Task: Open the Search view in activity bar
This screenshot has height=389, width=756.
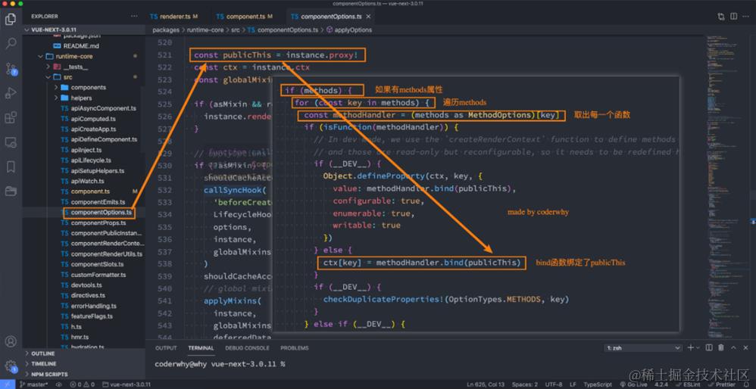Action: pos(11,44)
